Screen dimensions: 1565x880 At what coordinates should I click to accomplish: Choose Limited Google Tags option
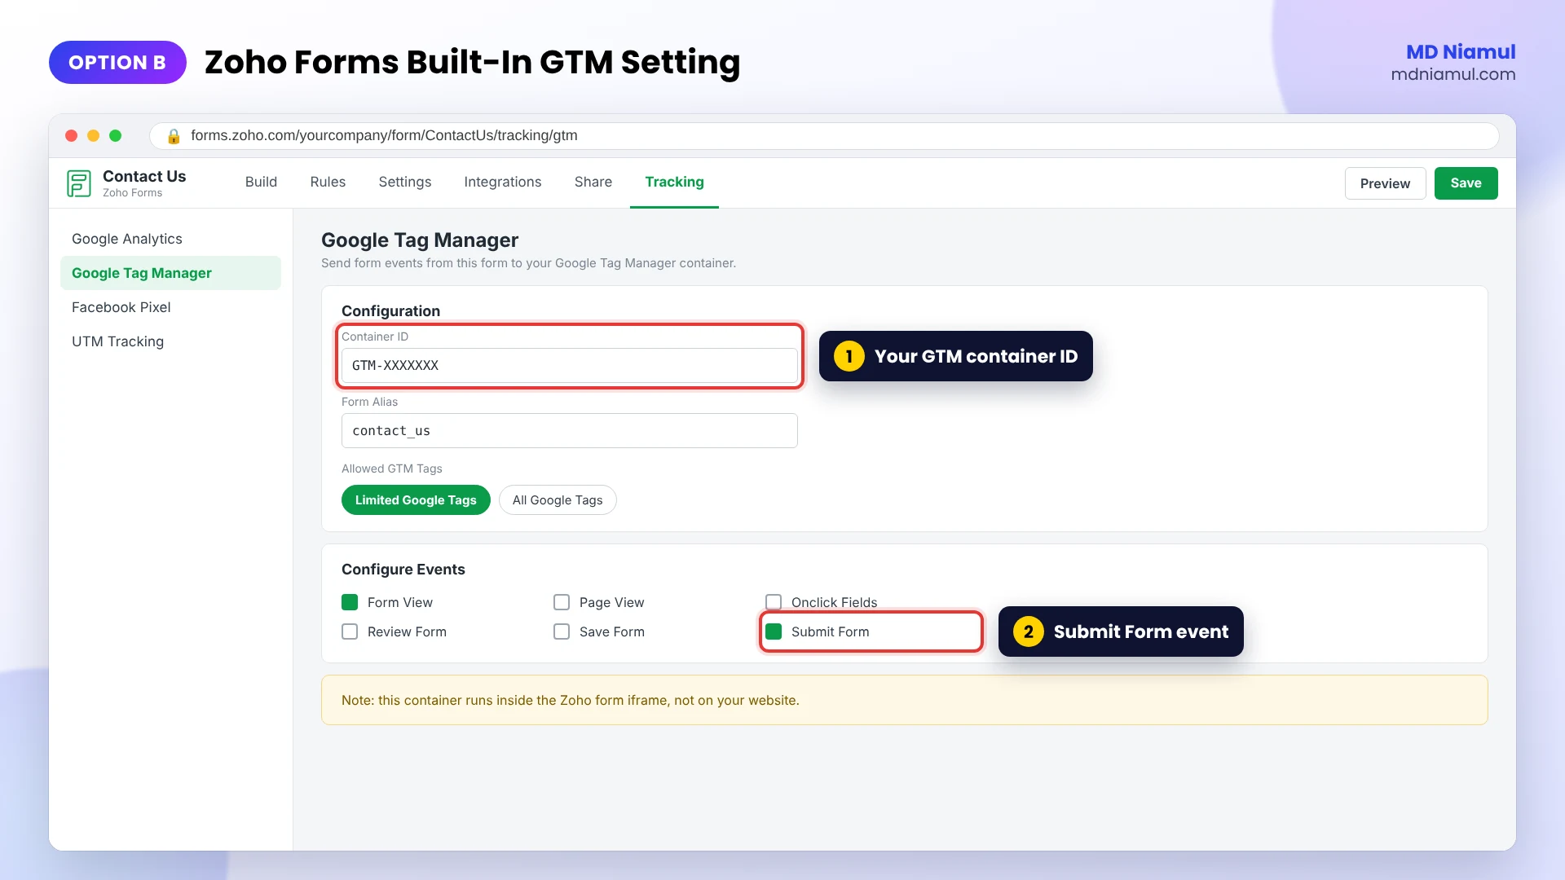416,500
